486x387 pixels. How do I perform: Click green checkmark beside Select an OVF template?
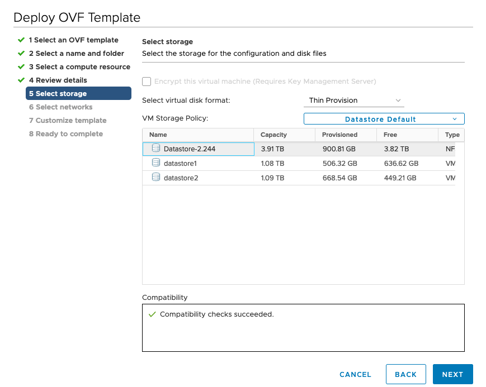(x=21, y=40)
